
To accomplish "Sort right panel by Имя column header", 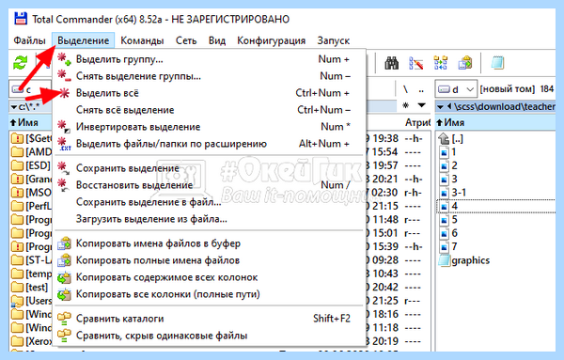I will point(495,122).
